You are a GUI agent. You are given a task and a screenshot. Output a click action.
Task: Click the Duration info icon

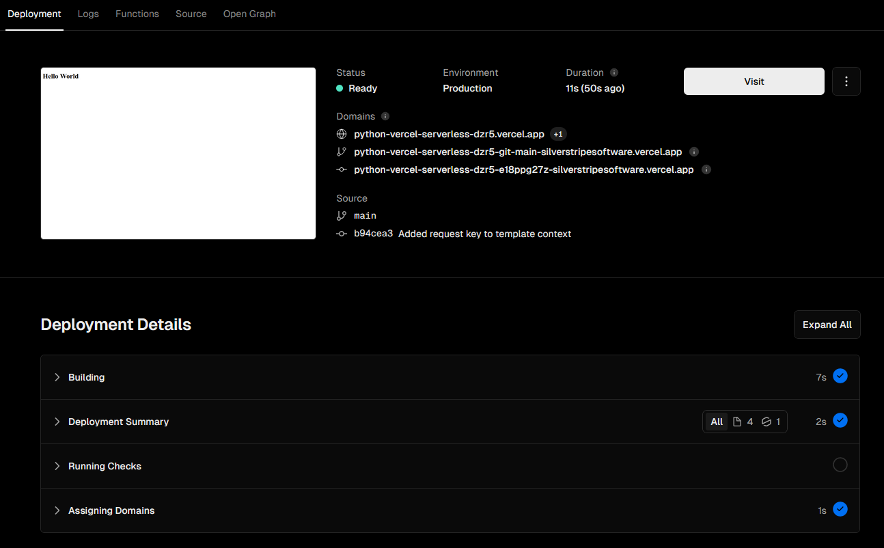click(x=614, y=72)
